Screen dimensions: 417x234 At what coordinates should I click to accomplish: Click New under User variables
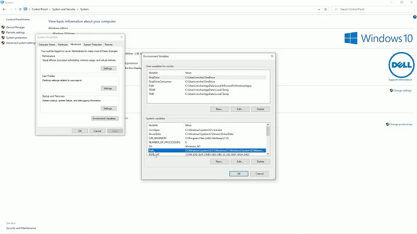click(x=220, y=109)
